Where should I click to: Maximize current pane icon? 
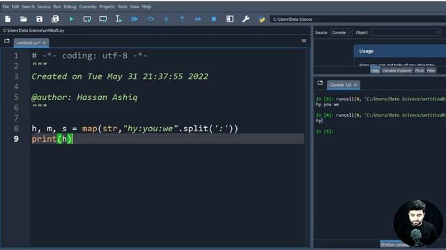[x=230, y=19]
